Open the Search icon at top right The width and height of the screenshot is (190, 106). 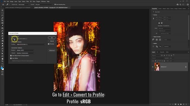point(180,5)
